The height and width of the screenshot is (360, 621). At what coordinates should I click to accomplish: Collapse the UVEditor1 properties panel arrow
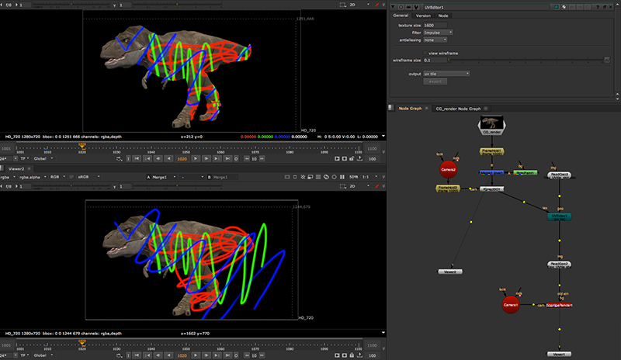pyautogui.click(x=394, y=5)
